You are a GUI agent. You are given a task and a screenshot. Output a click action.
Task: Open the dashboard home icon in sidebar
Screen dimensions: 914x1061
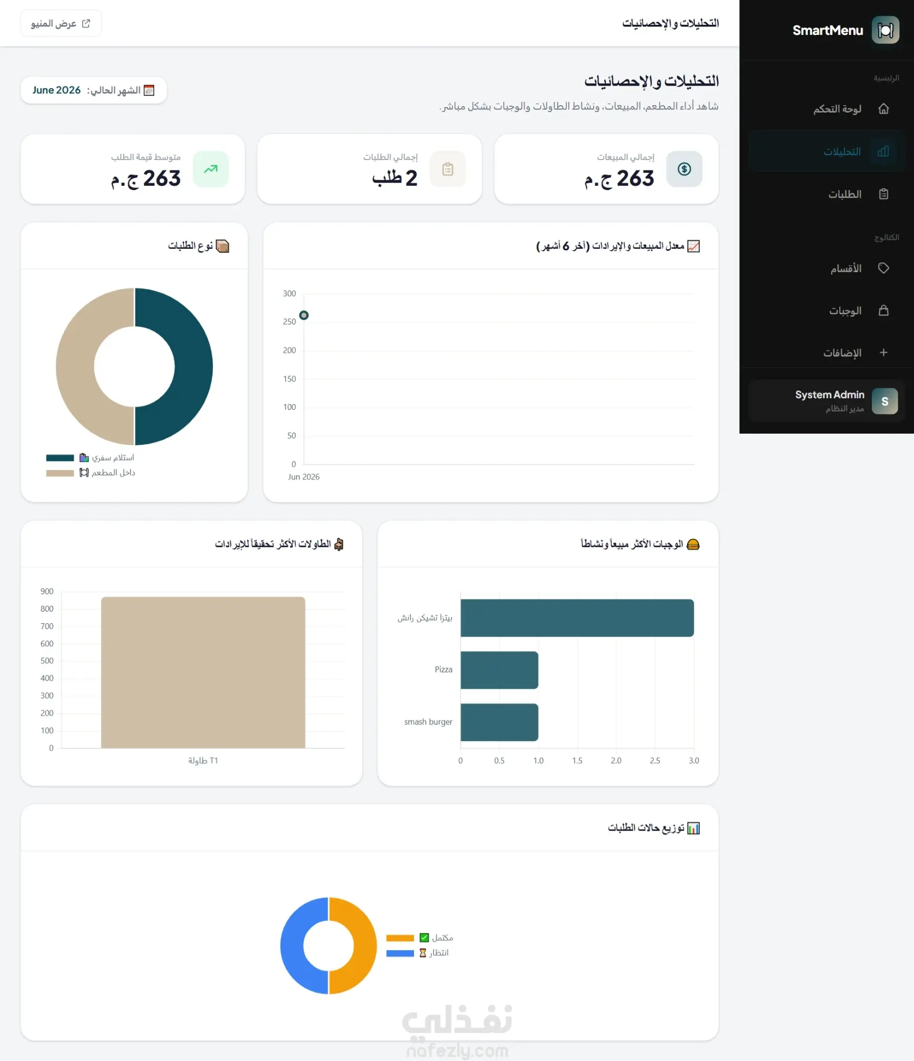[x=883, y=109]
